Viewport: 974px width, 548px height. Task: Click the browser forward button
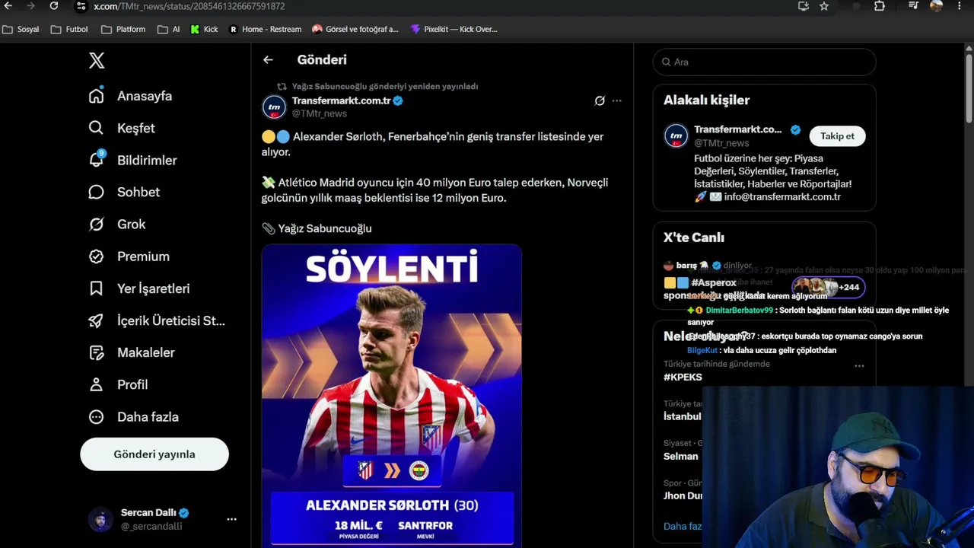tap(30, 6)
